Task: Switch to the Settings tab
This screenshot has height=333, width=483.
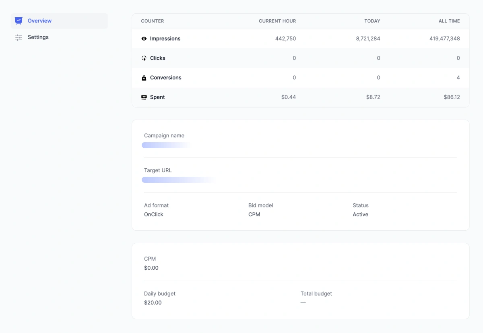Action: tap(38, 37)
